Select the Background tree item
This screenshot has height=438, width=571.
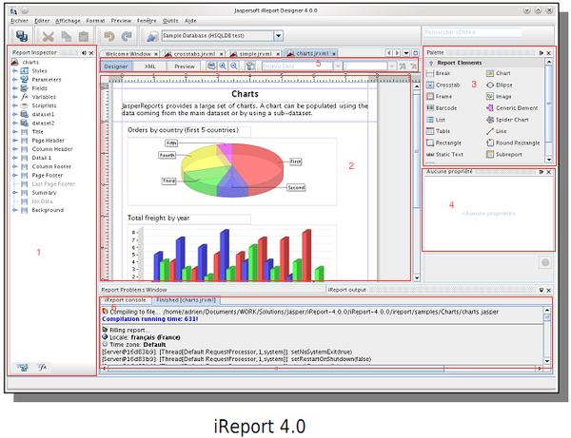click(x=48, y=210)
